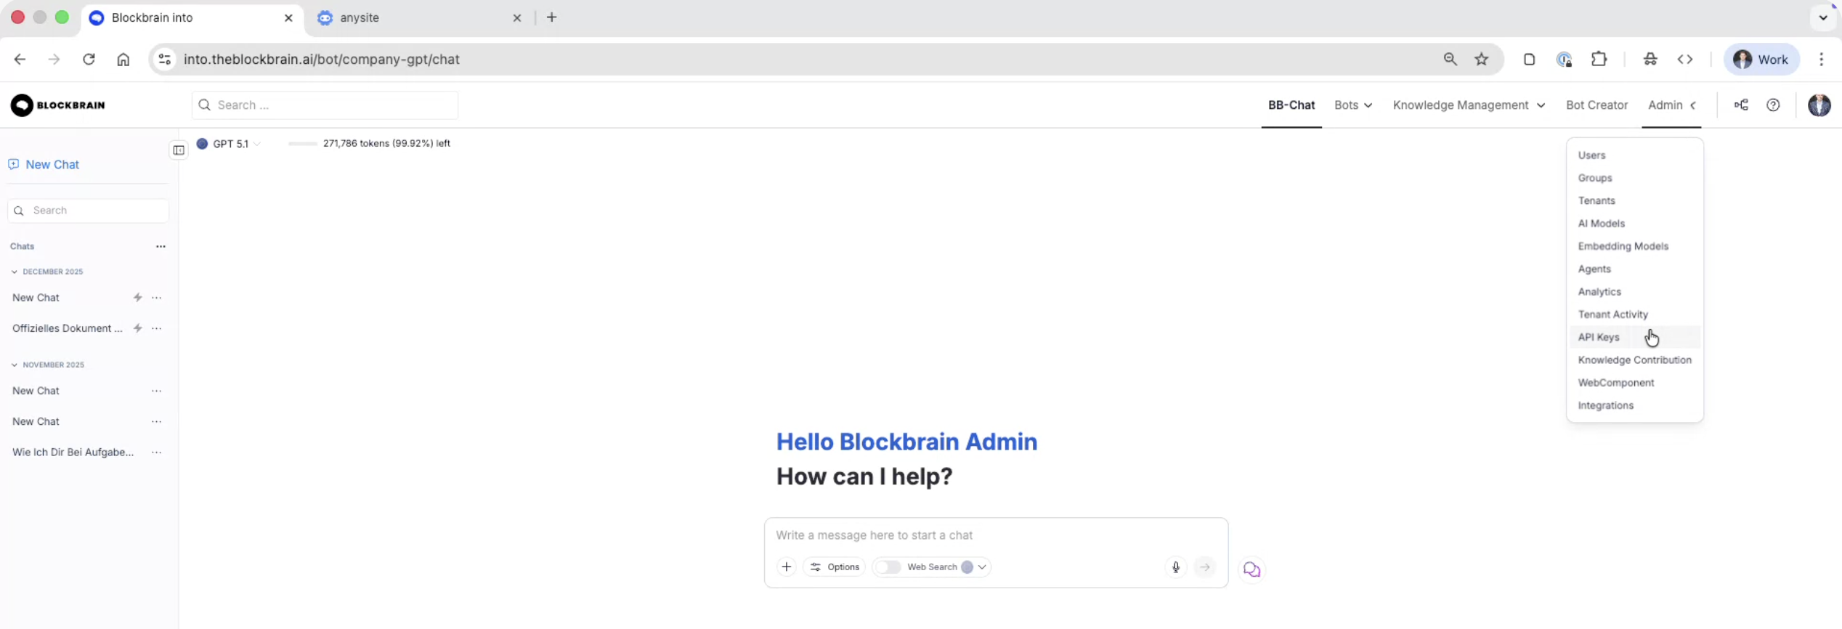Click the send arrow icon

[1205, 567]
